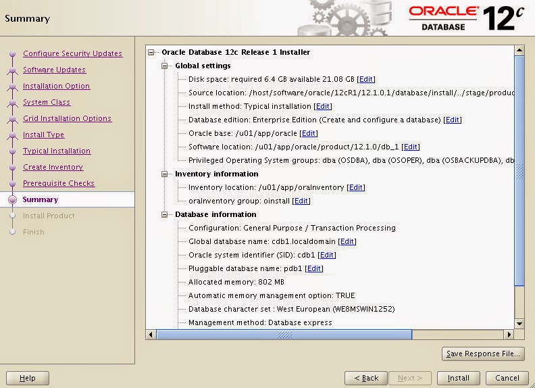Select the Privileged Operating System groups row
The width and height of the screenshot is (535, 388).
(x=351, y=160)
